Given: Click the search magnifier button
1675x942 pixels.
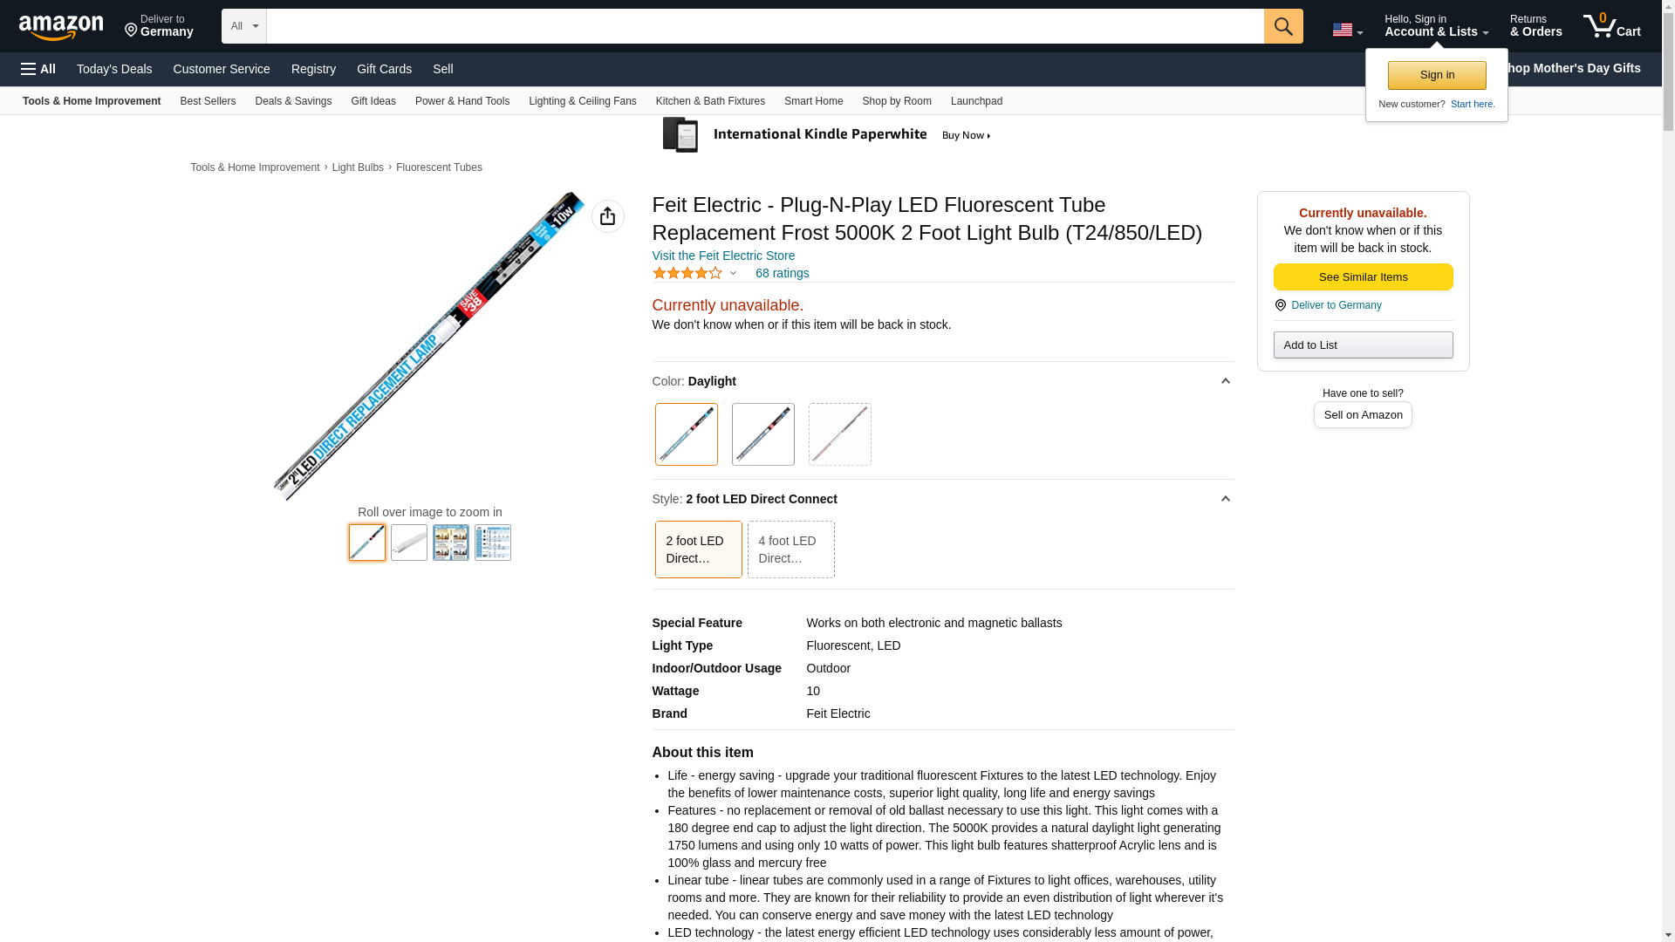Looking at the screenshot, I should pos(1282,26).
